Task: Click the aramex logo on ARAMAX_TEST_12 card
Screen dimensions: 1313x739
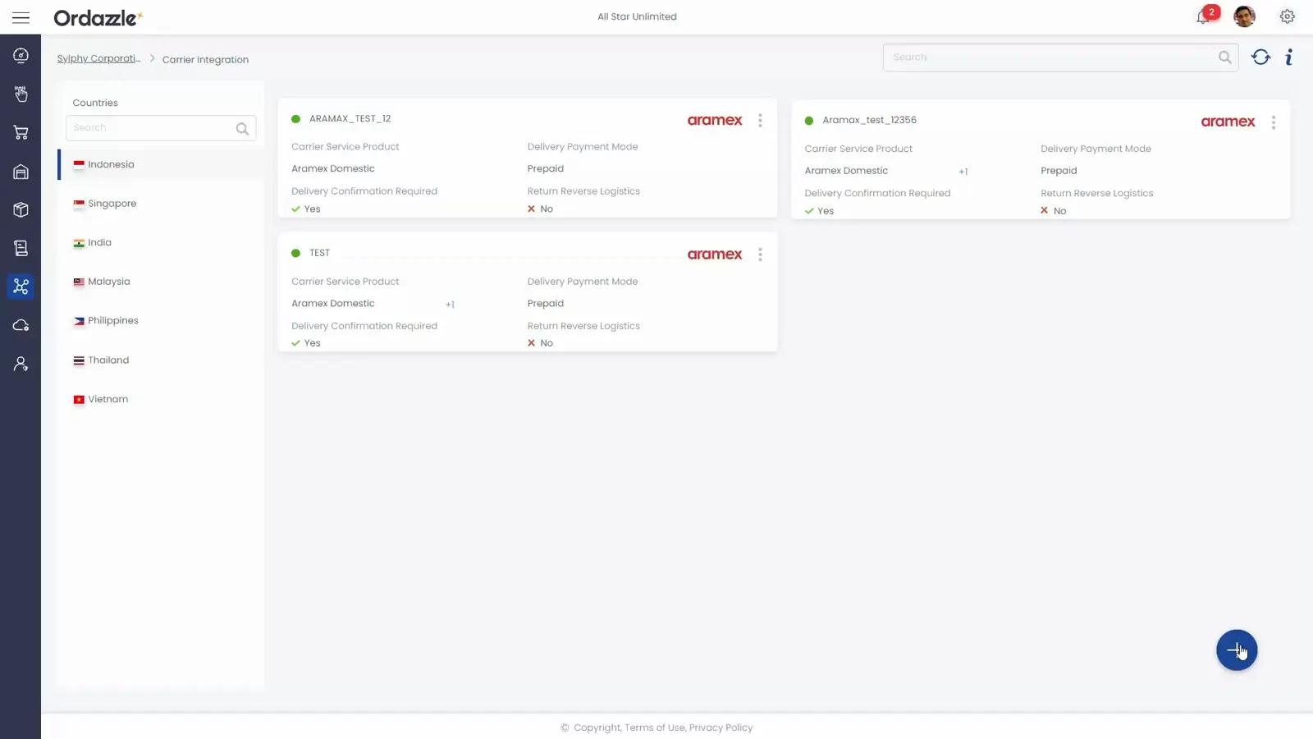Action: (715, 120)
